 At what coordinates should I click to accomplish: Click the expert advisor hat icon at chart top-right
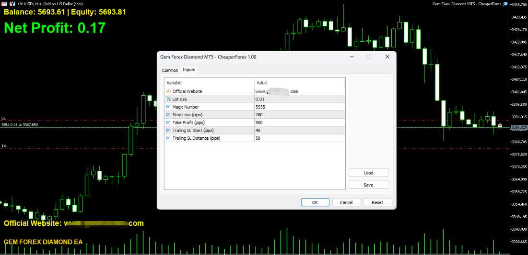pos(505,4)
